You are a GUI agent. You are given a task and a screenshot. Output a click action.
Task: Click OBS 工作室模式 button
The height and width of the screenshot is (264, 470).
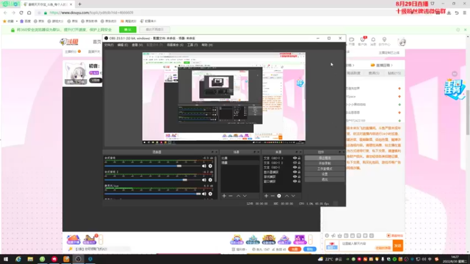point(325,169)
